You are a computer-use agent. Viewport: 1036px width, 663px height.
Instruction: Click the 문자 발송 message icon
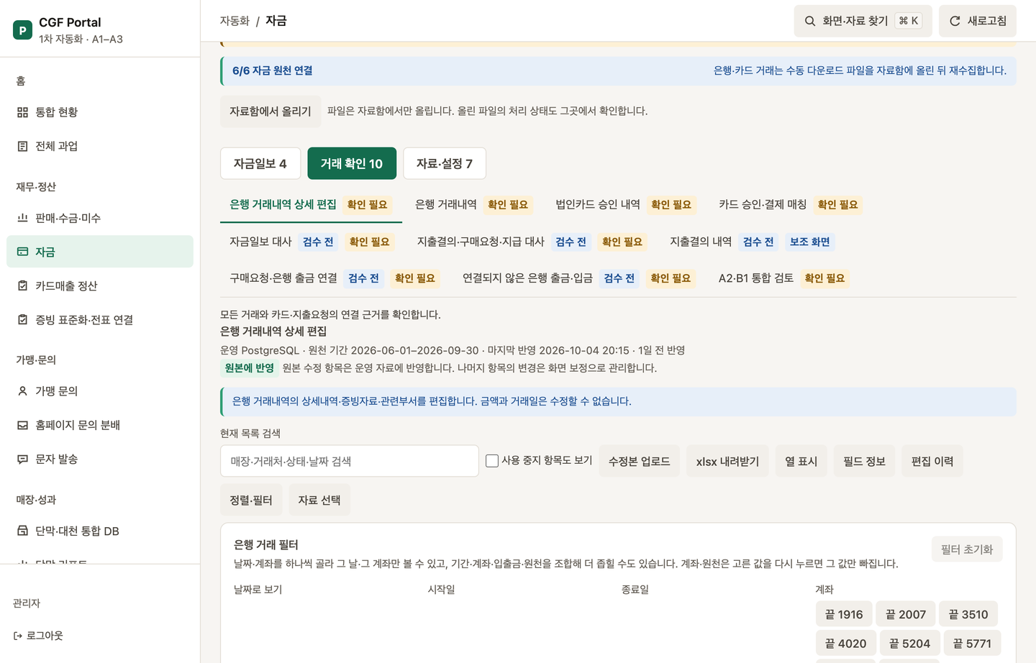click(22, 459)
